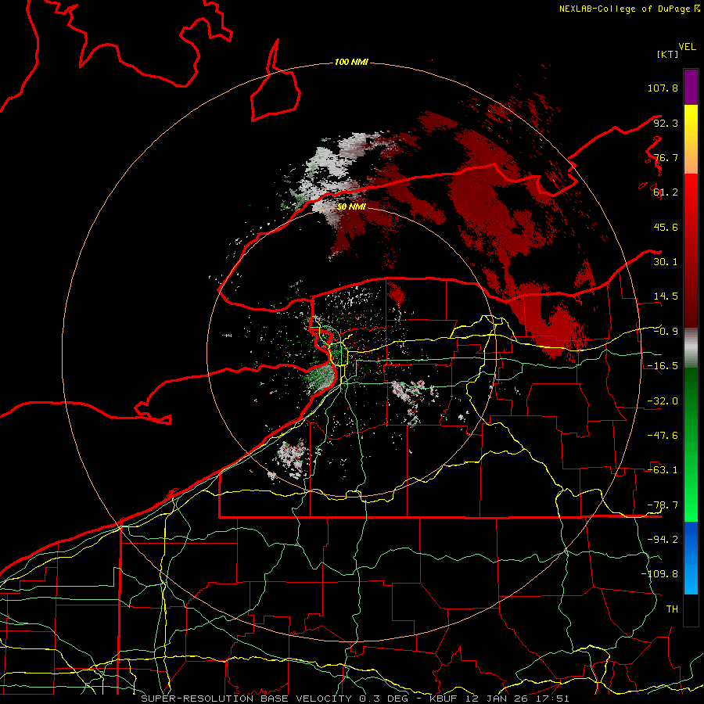
Task: Select the 76.7 legend value
Action: coord(666,157)
